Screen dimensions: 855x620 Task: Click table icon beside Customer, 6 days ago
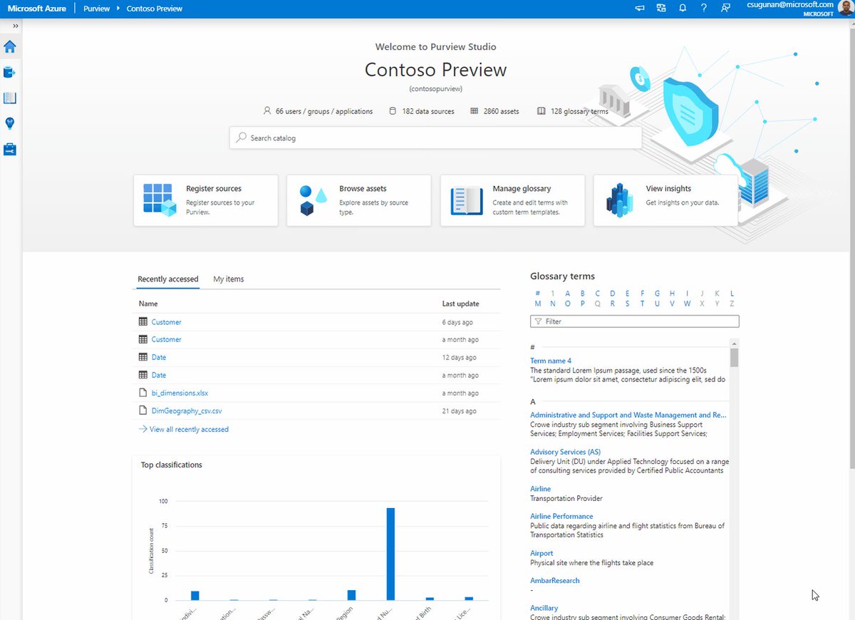[x=143, y=322]
